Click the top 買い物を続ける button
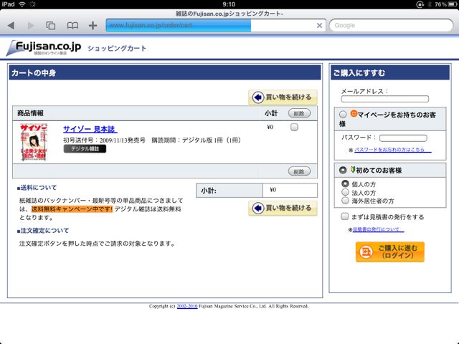This screenshot has height=344, width=459. point(283,97)
